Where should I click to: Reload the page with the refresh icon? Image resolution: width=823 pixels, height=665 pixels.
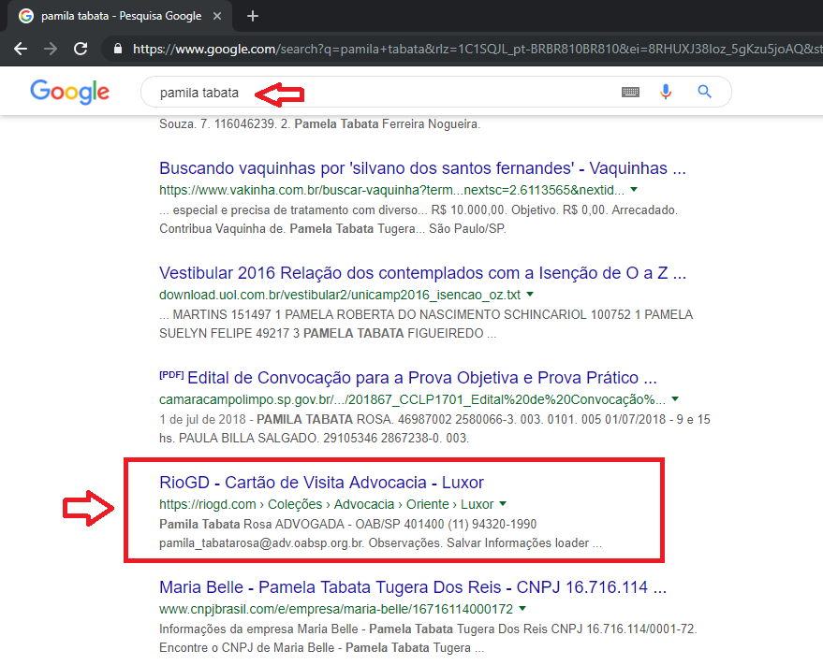point(80,48)
